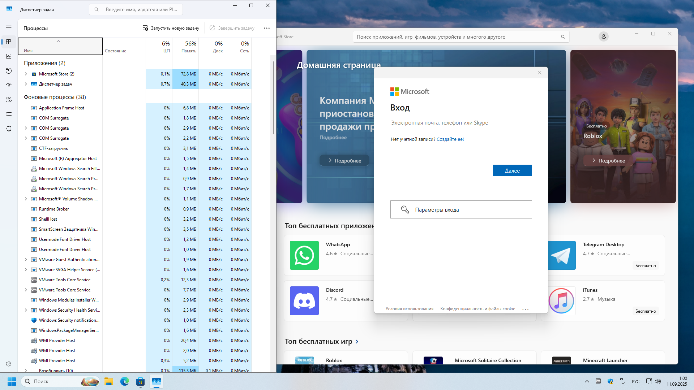Click Task Manager vertical scrollbar

(273, 97)
